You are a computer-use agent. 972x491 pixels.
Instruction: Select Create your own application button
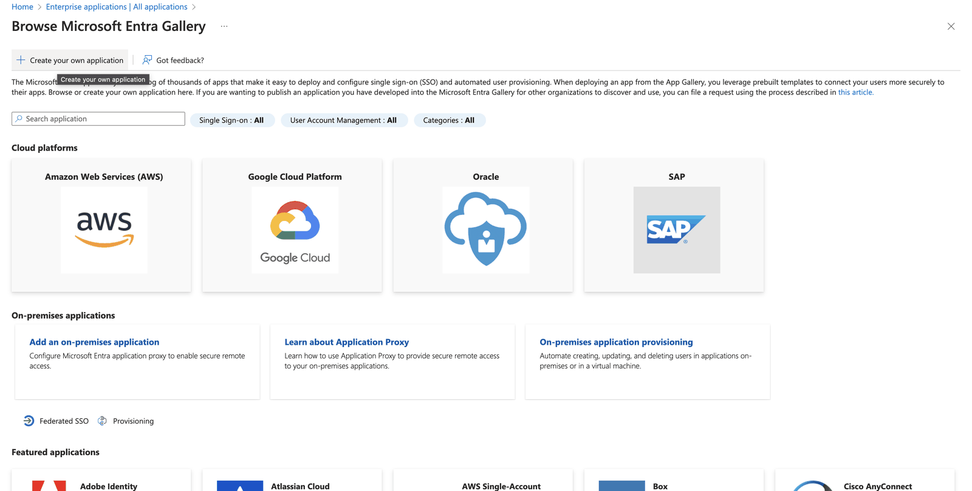[x=70, y=60]
